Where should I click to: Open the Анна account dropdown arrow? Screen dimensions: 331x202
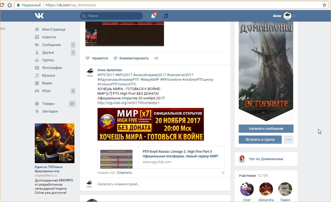click(294, 16)
